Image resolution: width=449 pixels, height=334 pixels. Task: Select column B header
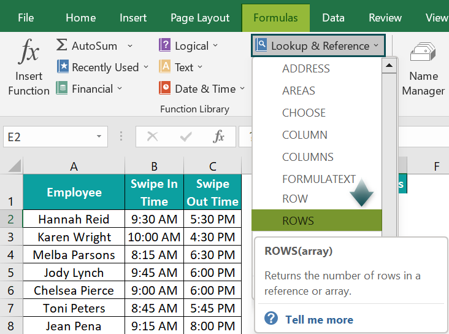pyautogui.click(x=154, y=166)
